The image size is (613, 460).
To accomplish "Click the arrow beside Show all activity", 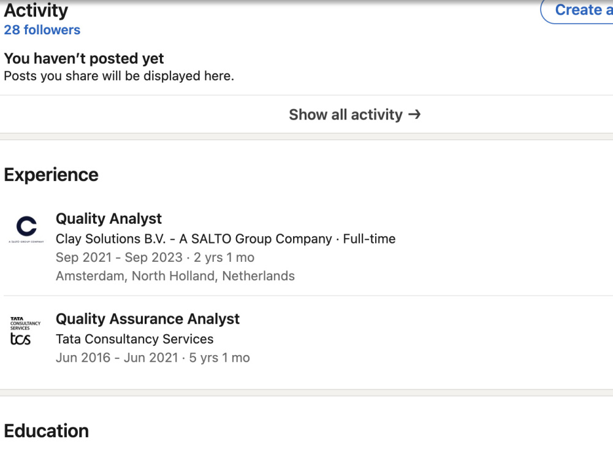I will point(414,114).
